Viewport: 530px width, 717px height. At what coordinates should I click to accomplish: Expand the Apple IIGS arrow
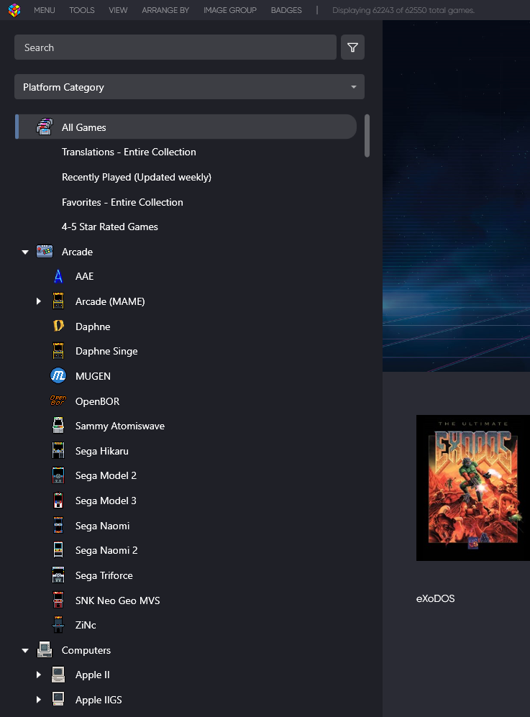[38, 700]
